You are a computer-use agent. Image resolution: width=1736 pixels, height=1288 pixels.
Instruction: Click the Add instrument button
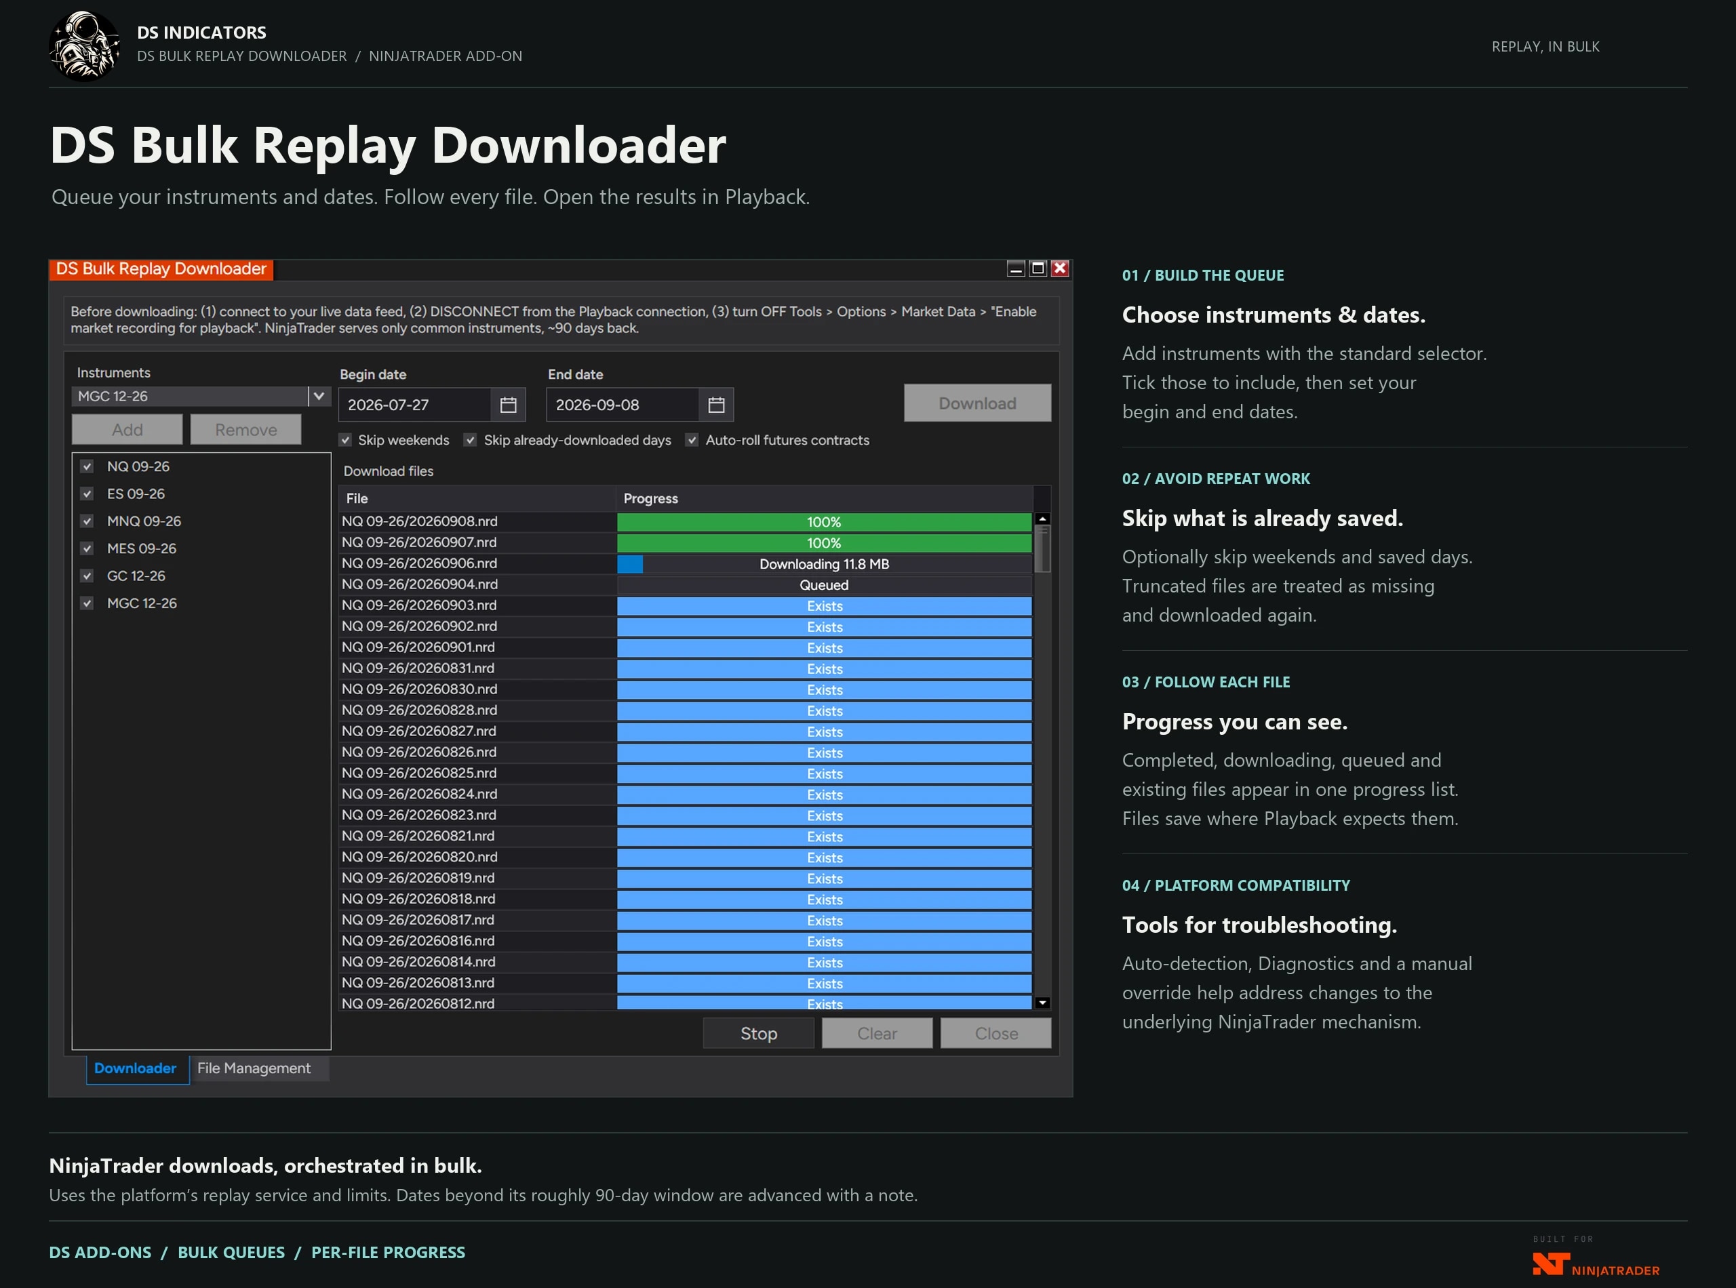127,430
